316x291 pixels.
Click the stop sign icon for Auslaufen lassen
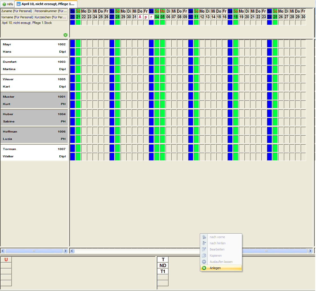pos(204,262)
